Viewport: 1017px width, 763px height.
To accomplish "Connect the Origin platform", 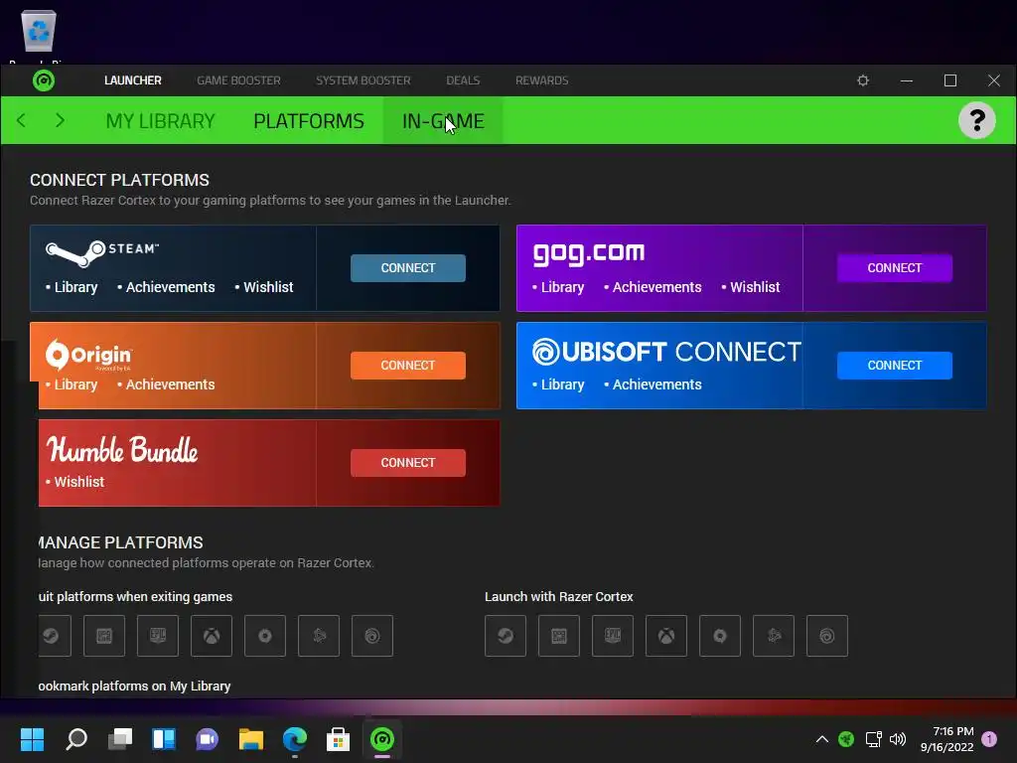I will coord(408,366).
